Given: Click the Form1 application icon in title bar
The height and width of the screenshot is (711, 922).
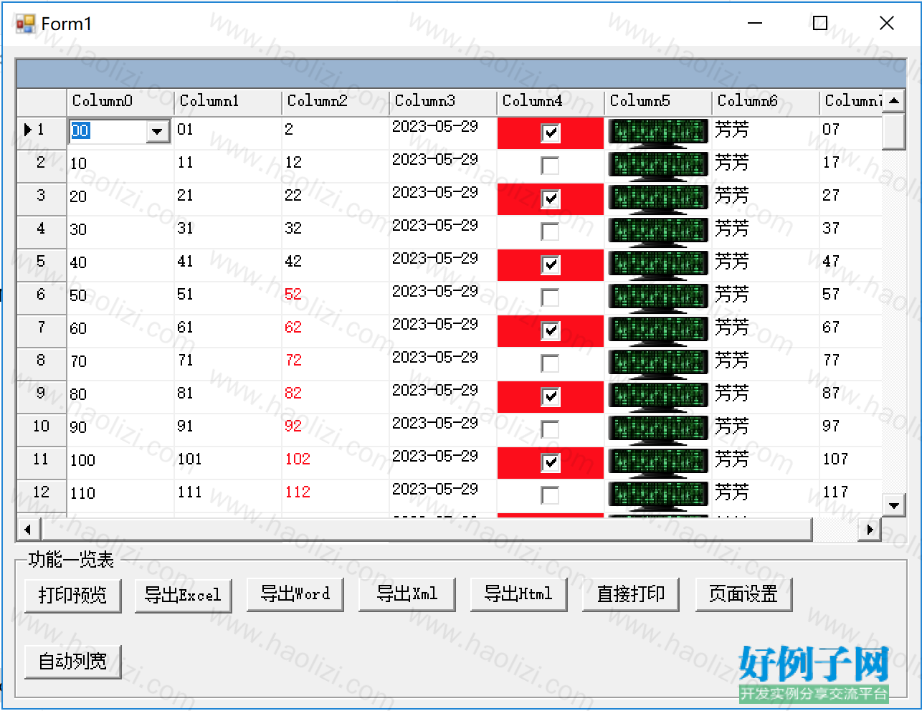Looking at the screenshot, I should tap(25, 24).
